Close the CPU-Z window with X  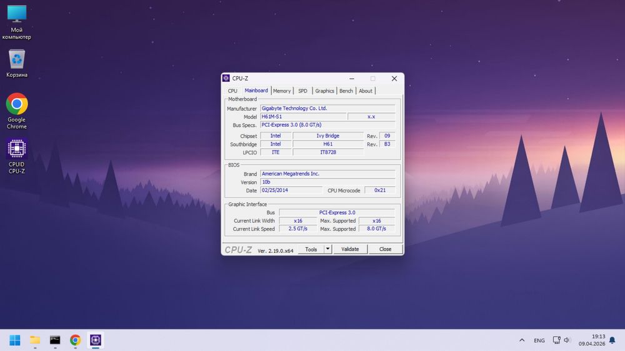point(394,79)
